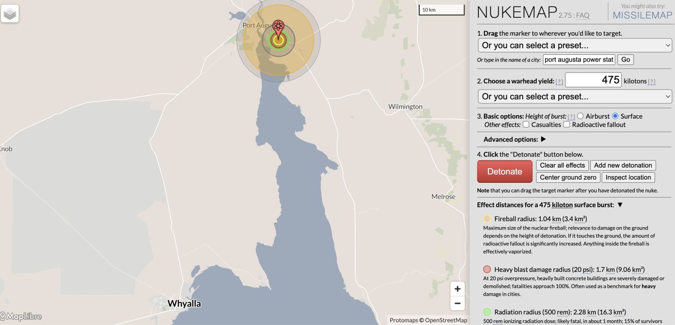Open the Protomaps attribution link
The height and width of the screenshot is (325, 675).
tap(404, 320)
